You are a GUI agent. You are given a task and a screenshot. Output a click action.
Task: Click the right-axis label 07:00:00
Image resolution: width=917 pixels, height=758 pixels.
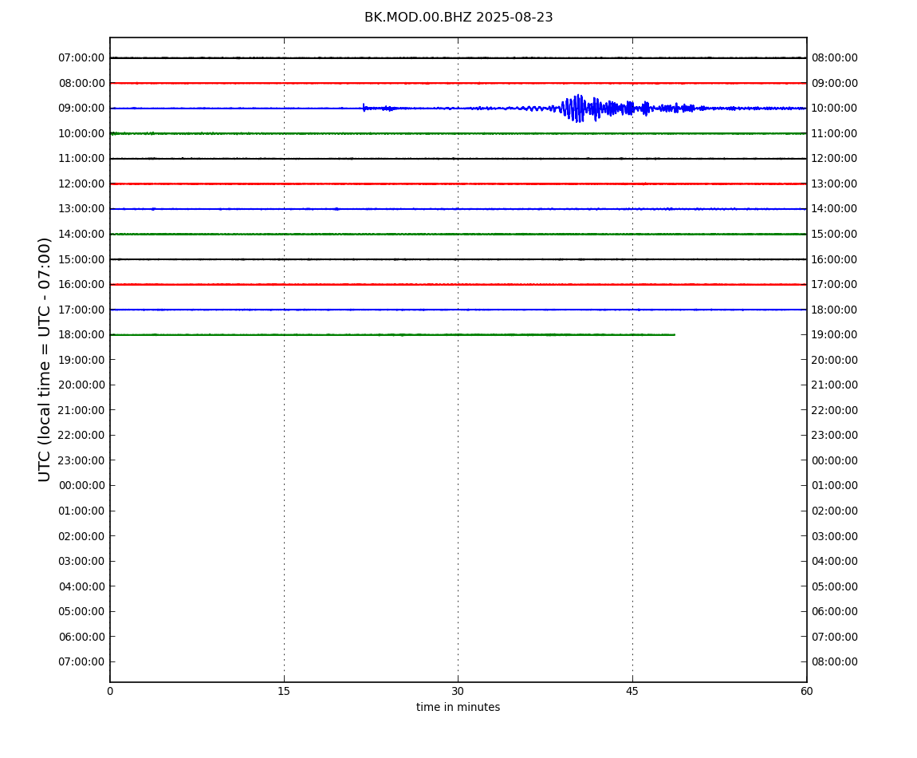point(835,637)
